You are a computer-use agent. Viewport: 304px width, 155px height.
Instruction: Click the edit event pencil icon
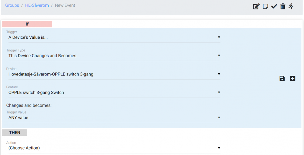(256, 6)
